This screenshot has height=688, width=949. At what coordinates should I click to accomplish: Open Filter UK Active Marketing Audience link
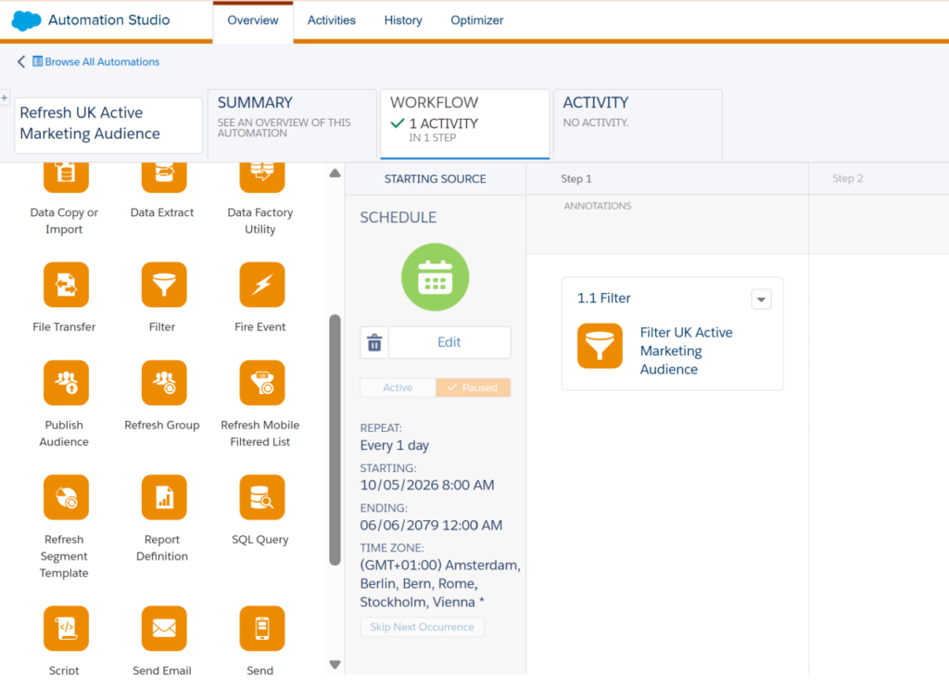pos(686,350)
